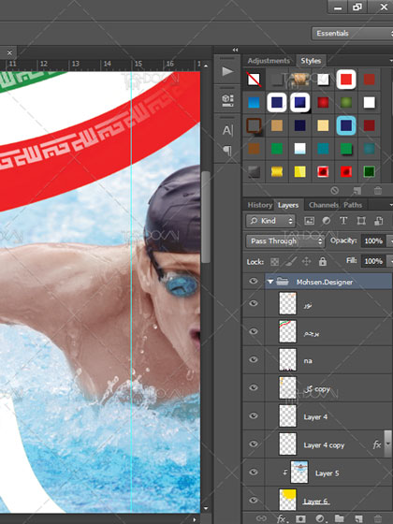The height and width of the screenshot is (524, 393).
Task: Hide Layer 5
Action: (254, 472)
